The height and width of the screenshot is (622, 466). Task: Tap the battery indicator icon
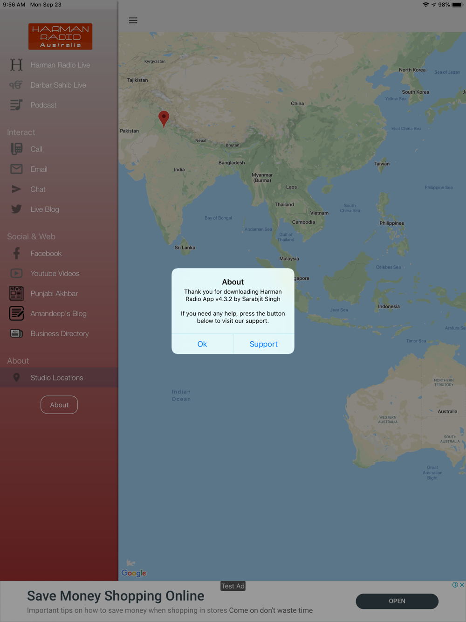point(457,5)
